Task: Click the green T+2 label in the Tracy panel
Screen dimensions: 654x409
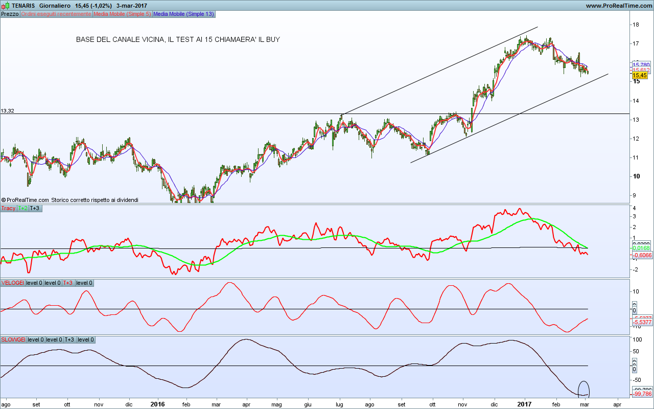Action: pyautogui.click(x=22, y=208)
